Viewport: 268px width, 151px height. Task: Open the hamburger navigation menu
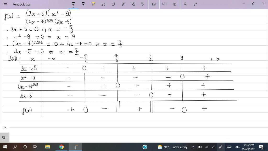(5, 4)
